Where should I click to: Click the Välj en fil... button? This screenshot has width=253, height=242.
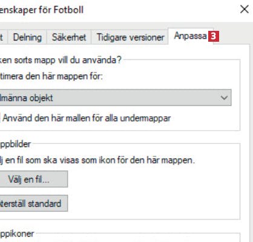(34, 179)
